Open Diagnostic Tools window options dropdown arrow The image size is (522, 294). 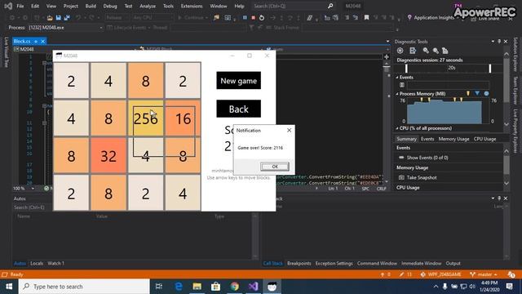(493, 42)
